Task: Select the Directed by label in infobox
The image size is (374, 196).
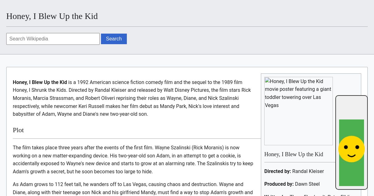Action: click(277, 171)
